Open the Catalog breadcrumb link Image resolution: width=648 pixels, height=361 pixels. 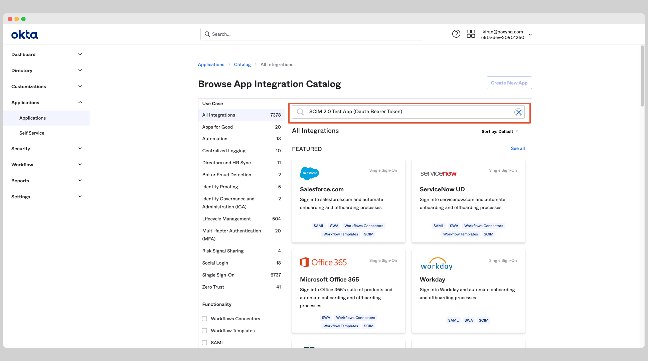[242, 64]
